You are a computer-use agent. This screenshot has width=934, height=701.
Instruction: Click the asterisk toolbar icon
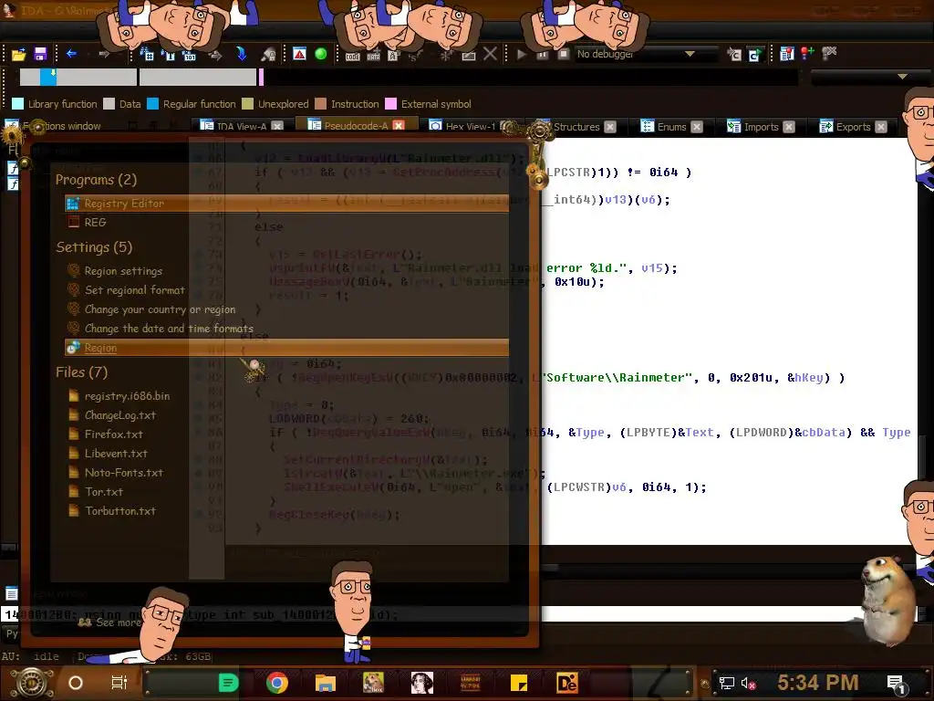[x=445, y=56]
